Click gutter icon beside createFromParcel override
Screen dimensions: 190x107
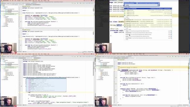pyautogui.click(x=116, y=90)
